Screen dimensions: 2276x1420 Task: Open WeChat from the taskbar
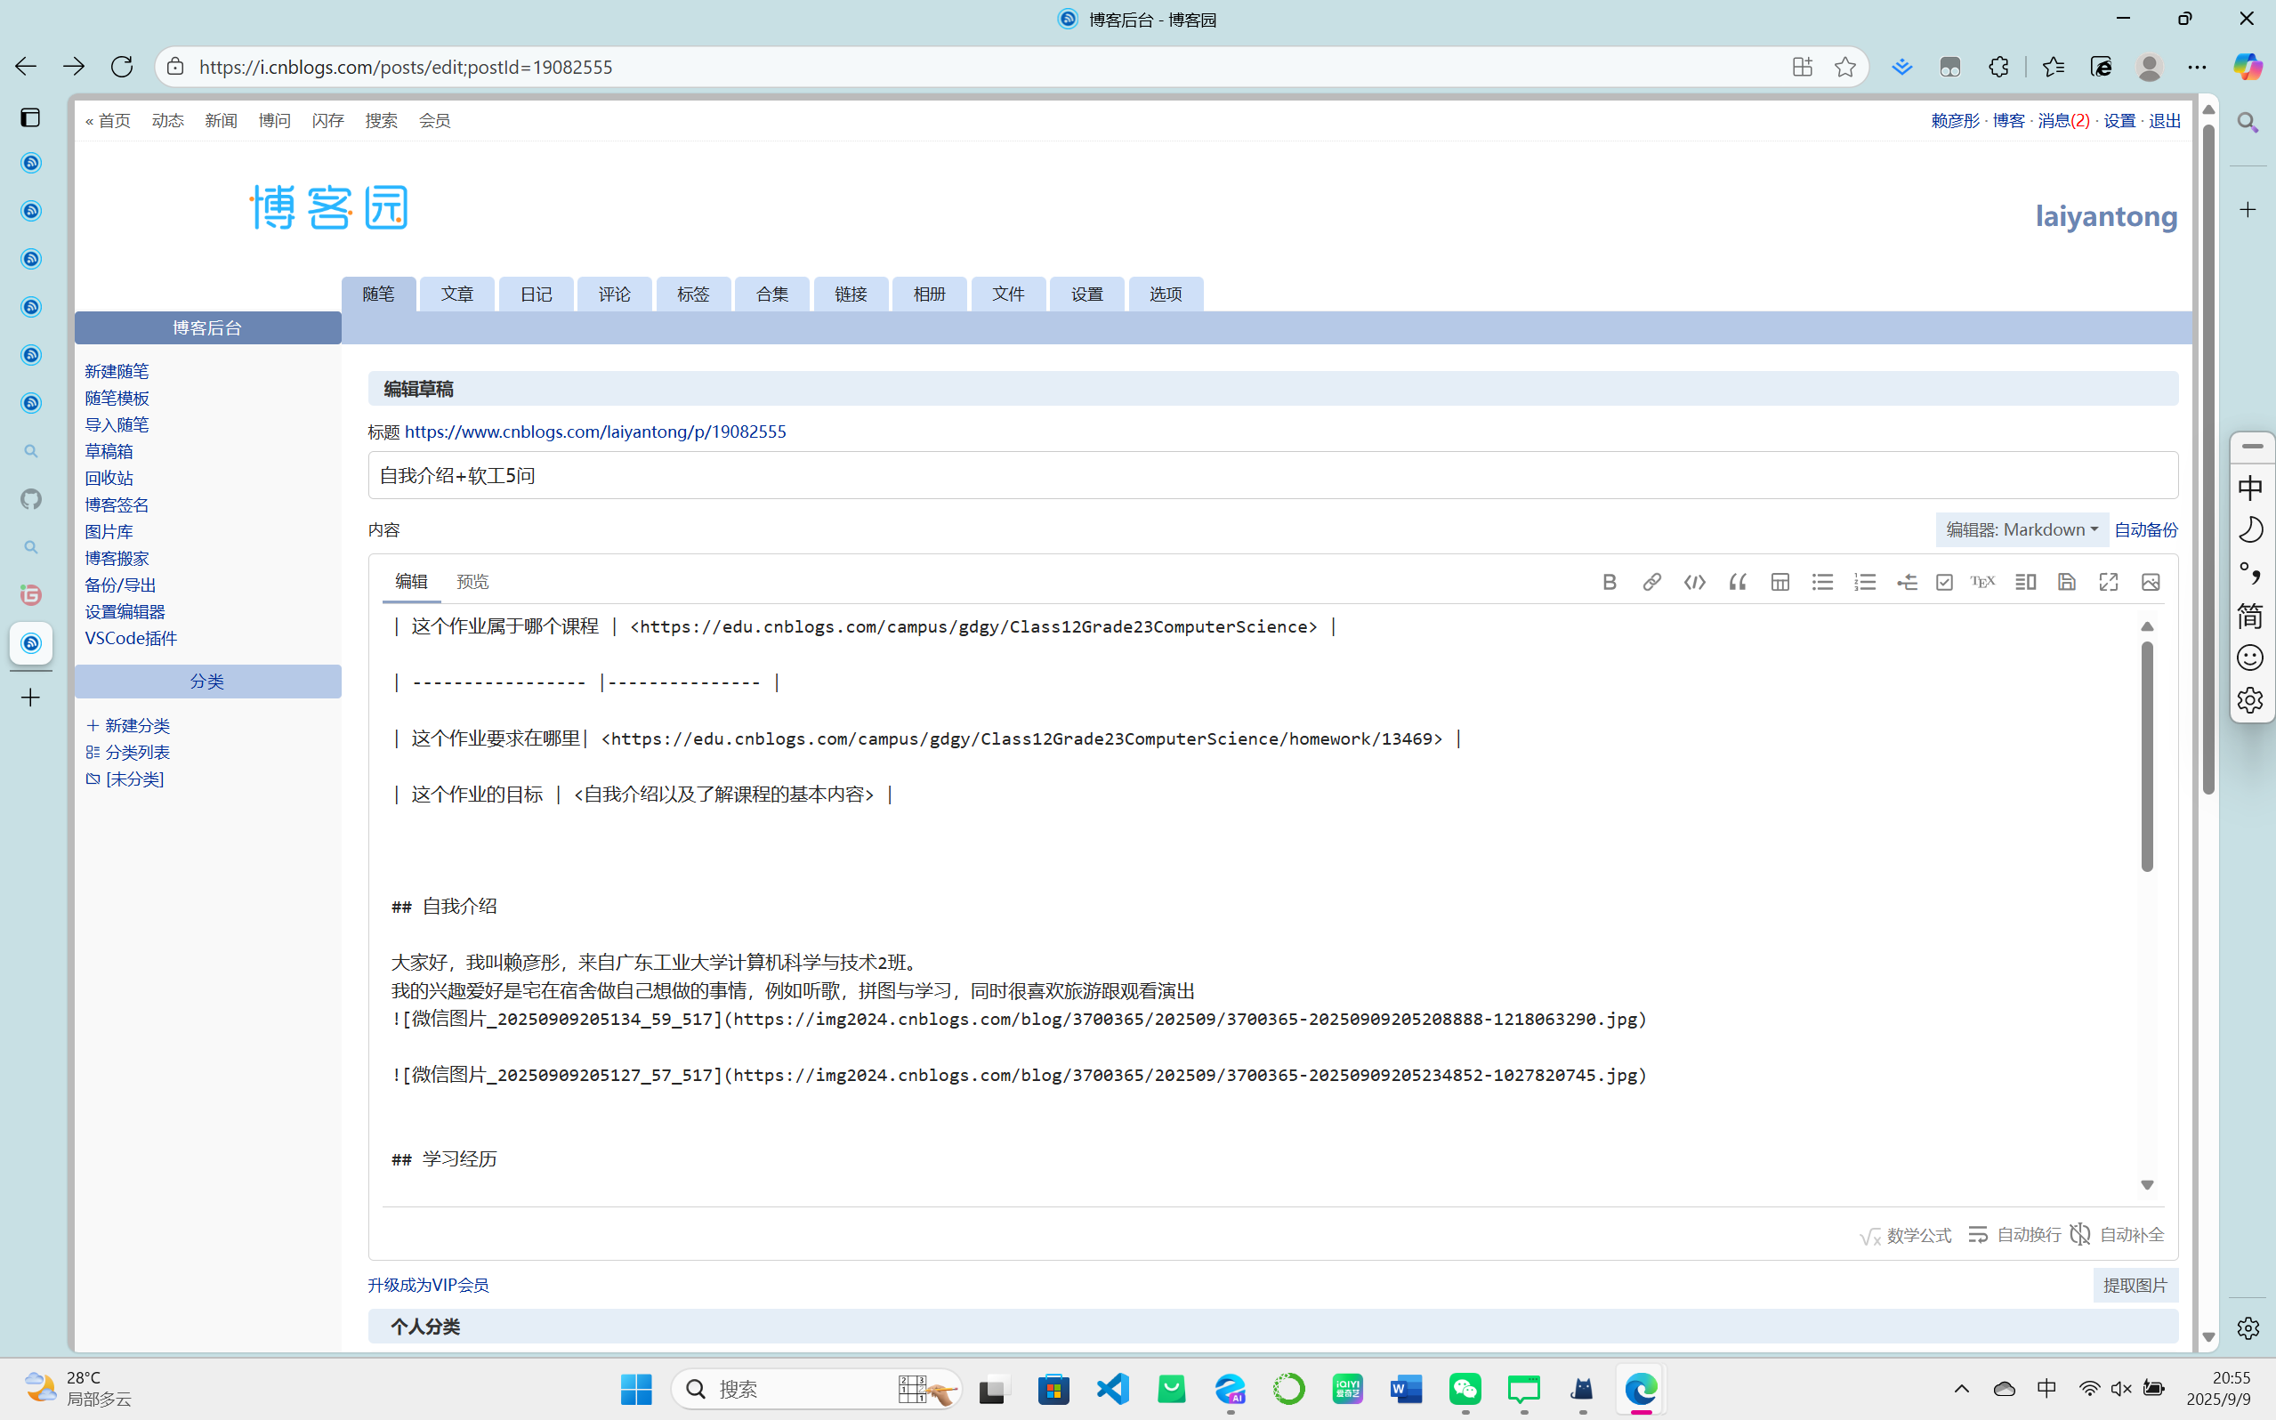click(1465, 1389)
